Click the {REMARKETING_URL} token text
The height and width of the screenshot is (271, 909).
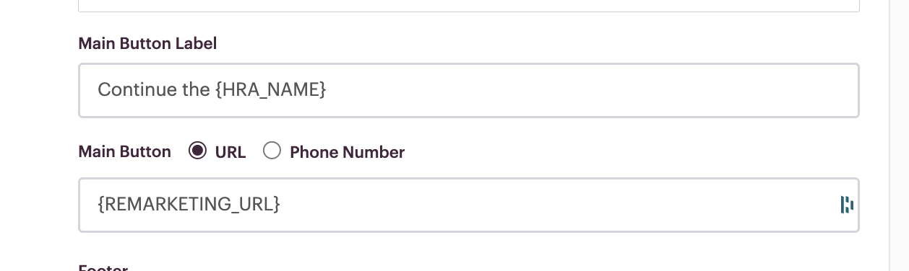(189, 205)
